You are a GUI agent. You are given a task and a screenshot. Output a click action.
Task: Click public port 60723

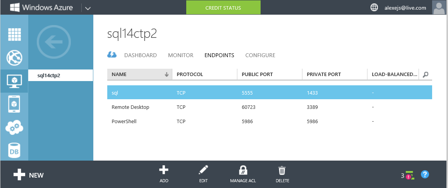coord(249,107)
